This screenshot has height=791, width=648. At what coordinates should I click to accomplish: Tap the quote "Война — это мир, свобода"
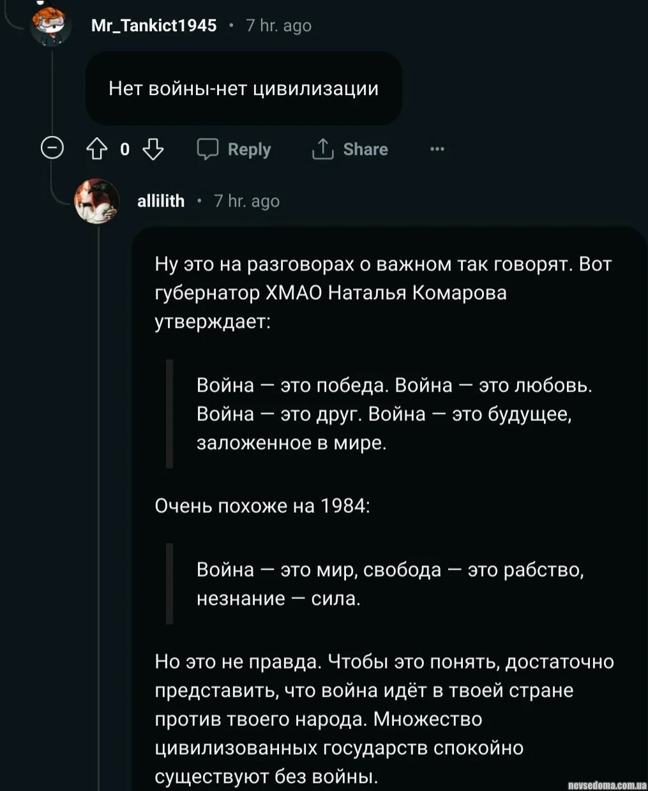tap(389, 584)
